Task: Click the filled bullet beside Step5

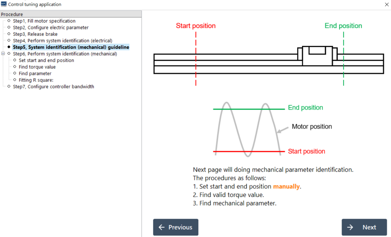Action: point(9,47)
